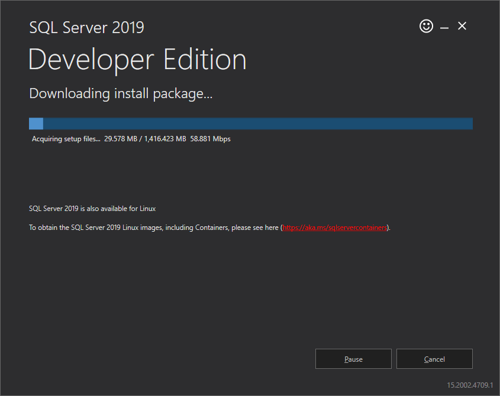The width and height of the screenshot is (500, 396).
Task: Open feedback using the happy face icon
Action: pyautogui.click(x=426, y=26)
